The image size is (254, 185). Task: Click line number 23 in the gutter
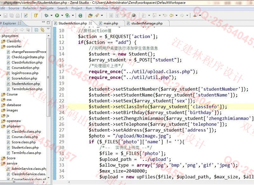click(x=61, y=107)
